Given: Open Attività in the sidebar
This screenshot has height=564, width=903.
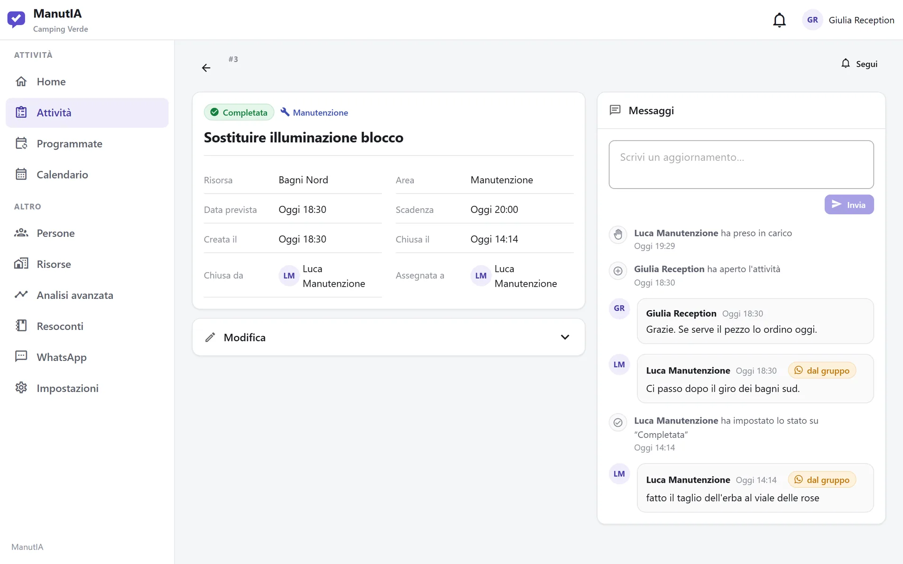Looking at the screenshot, I should (x=87, y=113).
